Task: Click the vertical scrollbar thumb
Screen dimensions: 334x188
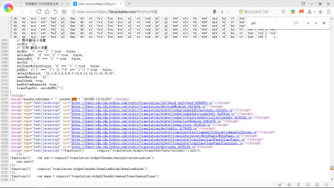Action: [332, 168]
